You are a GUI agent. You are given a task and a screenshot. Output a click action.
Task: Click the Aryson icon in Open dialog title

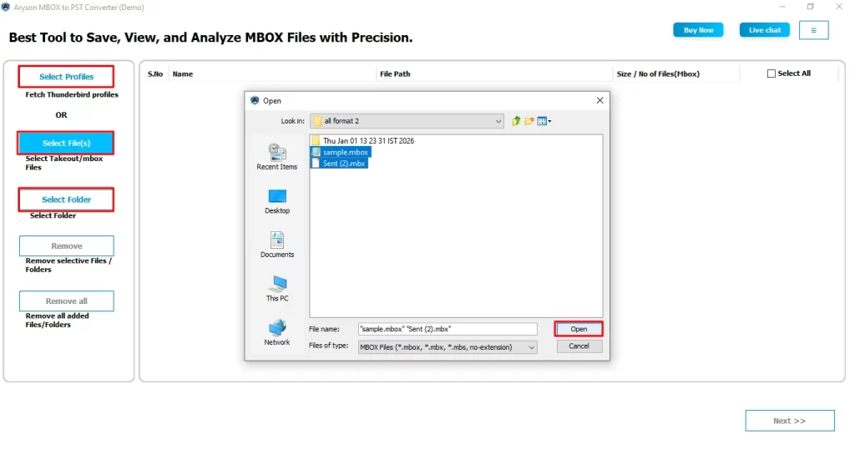pos(255,100)
